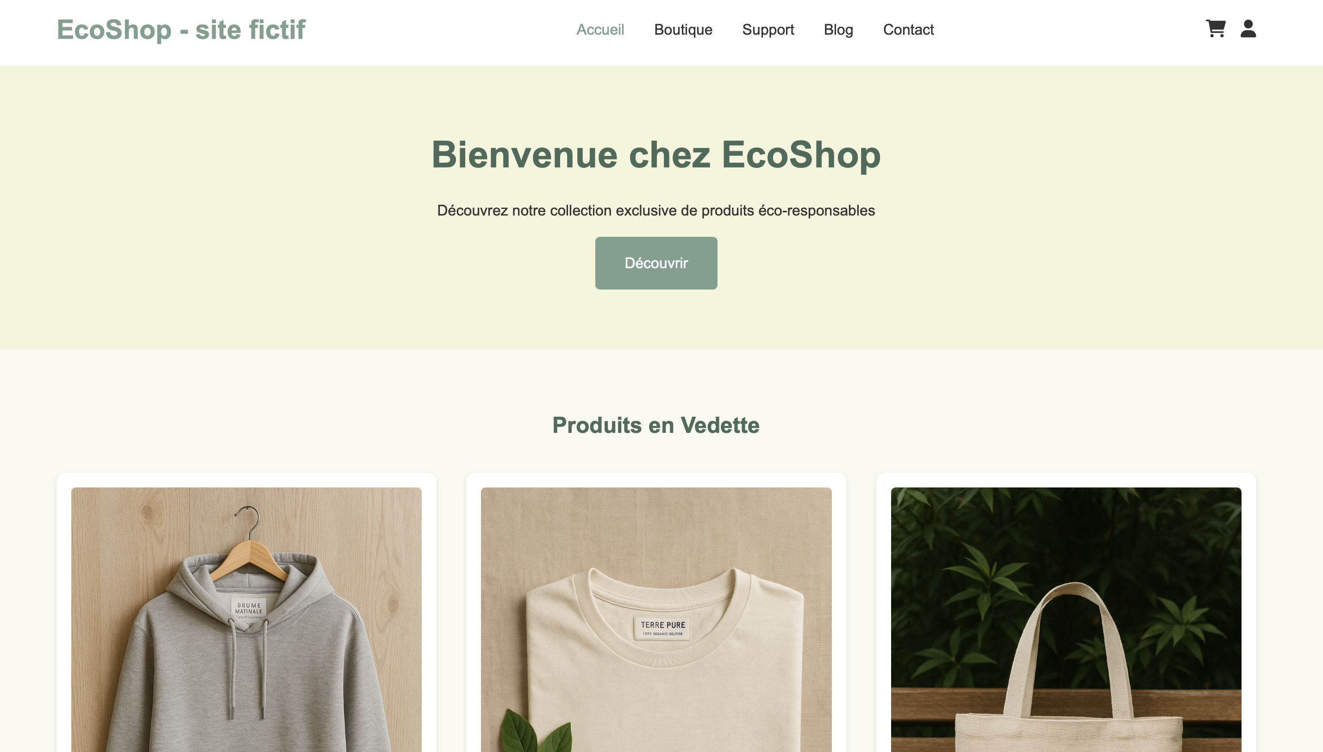Open the shopping cart icon

point(1216,29)
